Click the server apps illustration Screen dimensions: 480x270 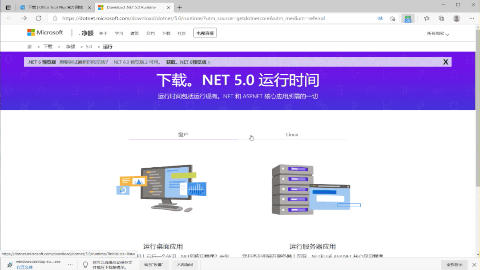[316, 189]
